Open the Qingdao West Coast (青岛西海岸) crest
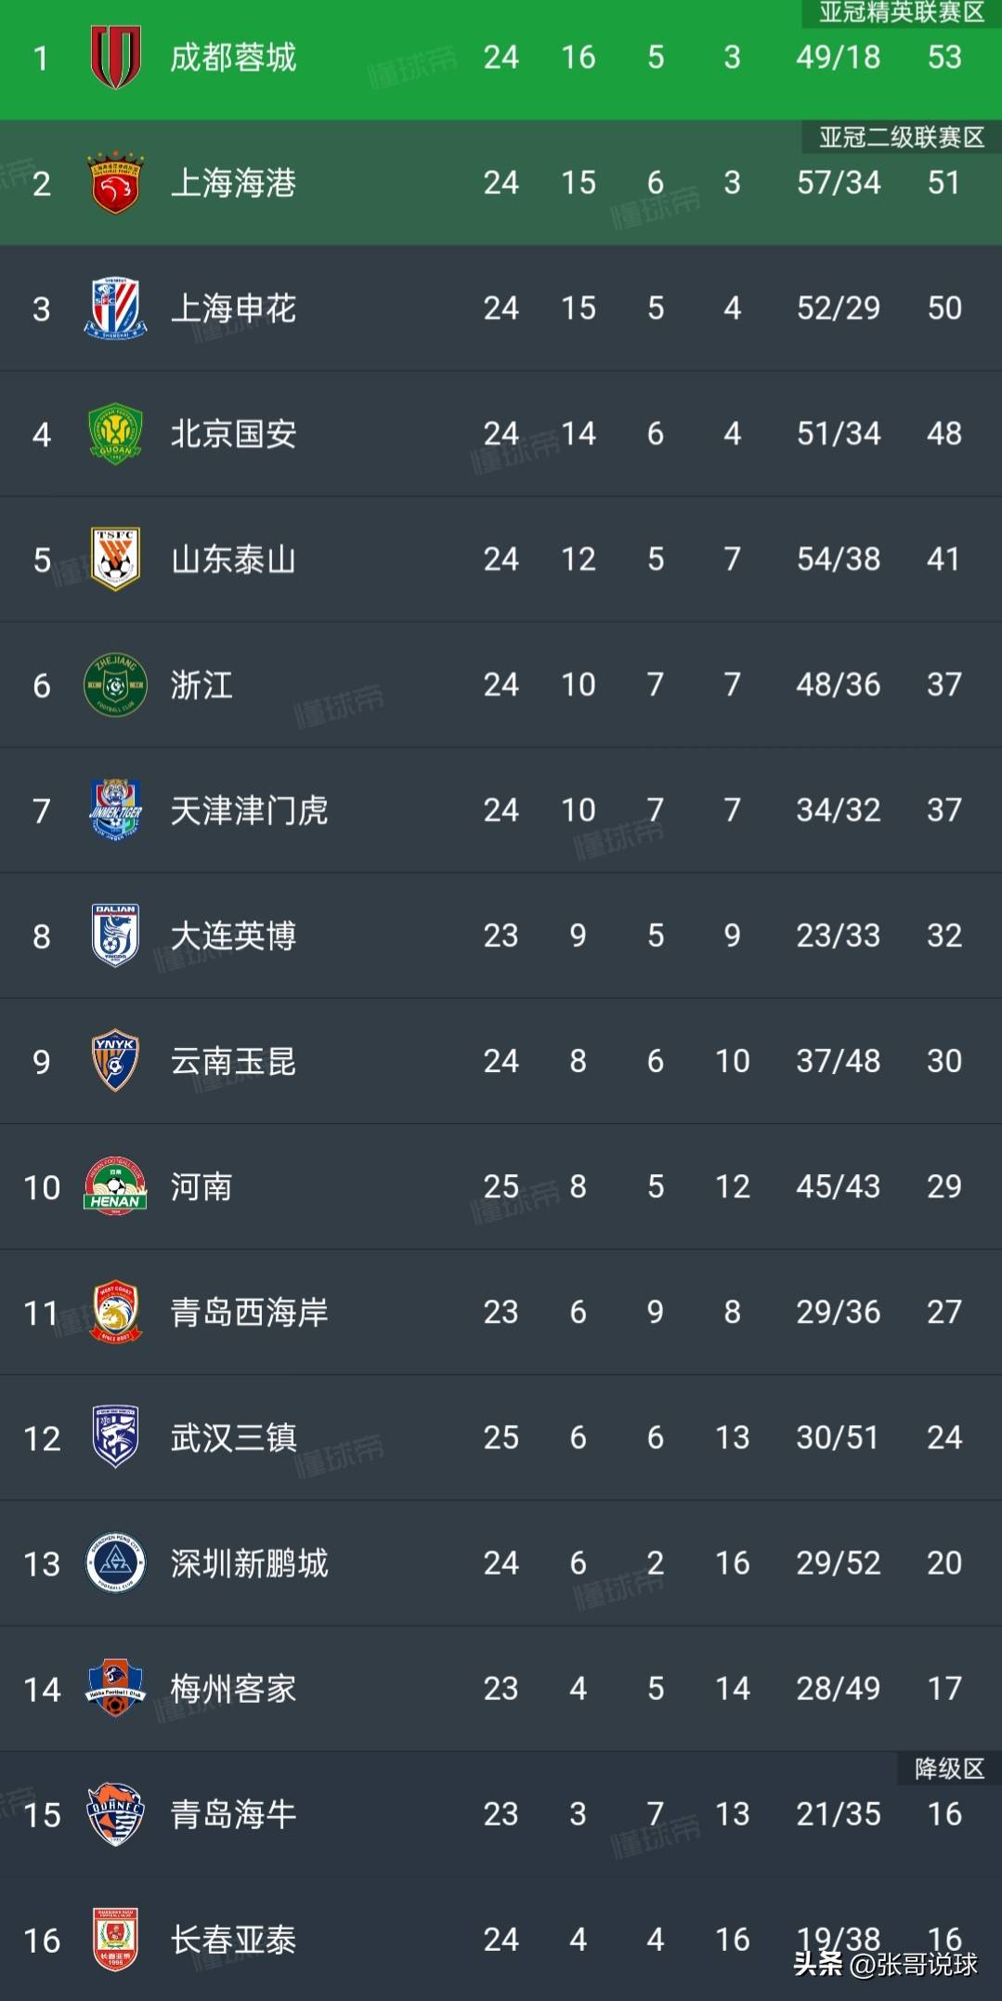The width and height of the screenshot is (1002, 2001). coord(115,1312)
